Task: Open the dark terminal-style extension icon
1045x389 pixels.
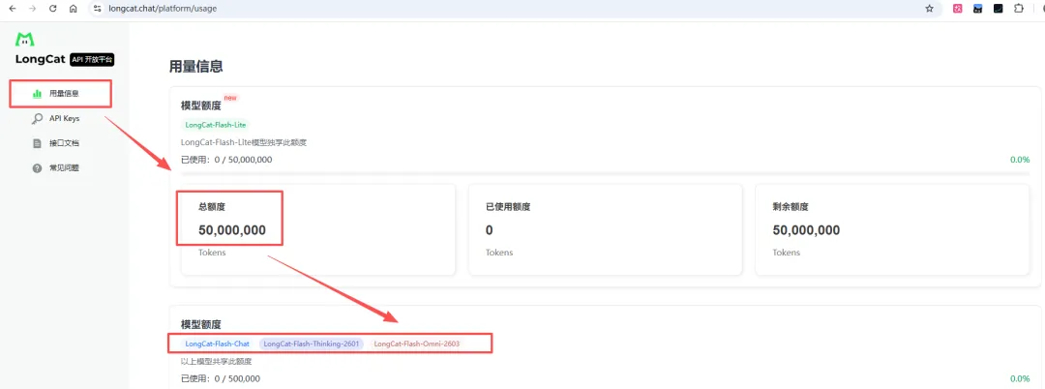Action: coord(998,9)
